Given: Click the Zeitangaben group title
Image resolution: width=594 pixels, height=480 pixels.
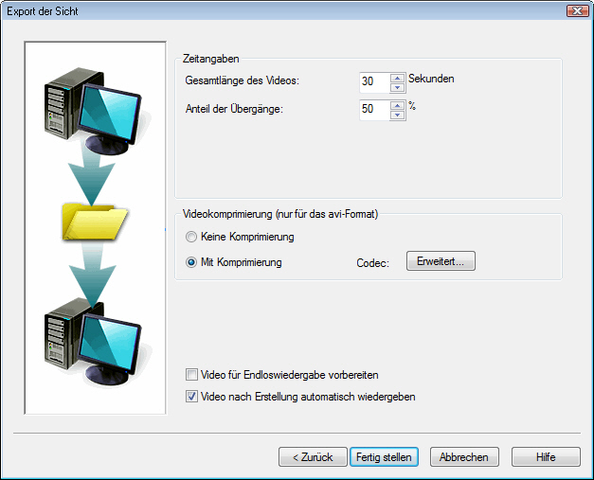Looking at the screenshot, I should point(210,59).
